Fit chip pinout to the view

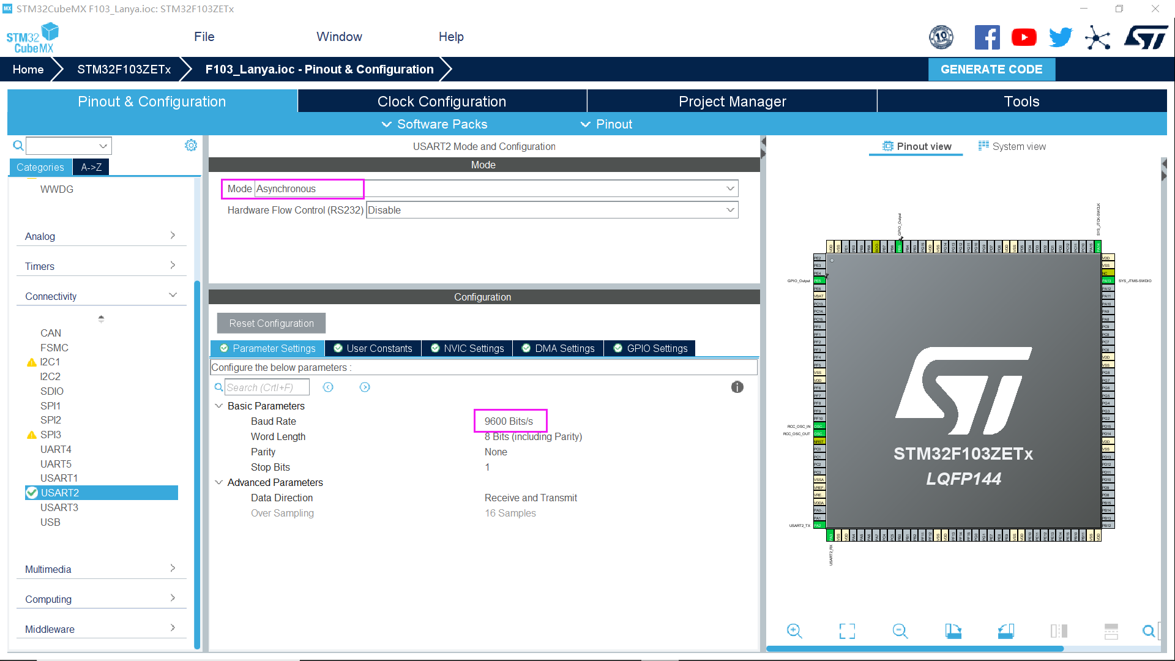[x=847, y=631]
